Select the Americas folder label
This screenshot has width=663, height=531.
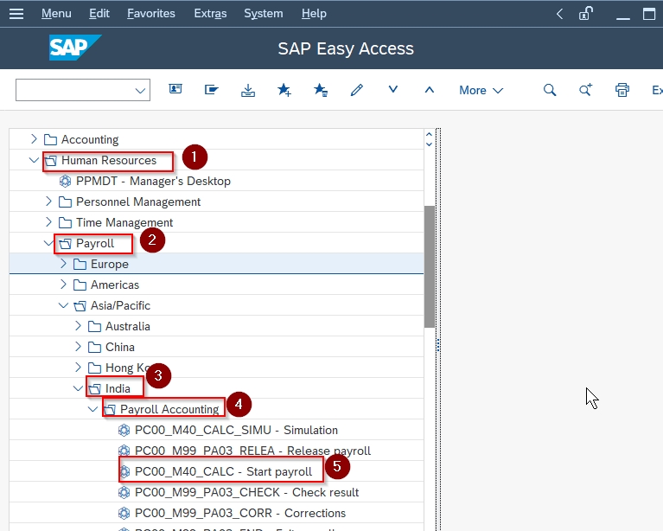coord(115,285)
